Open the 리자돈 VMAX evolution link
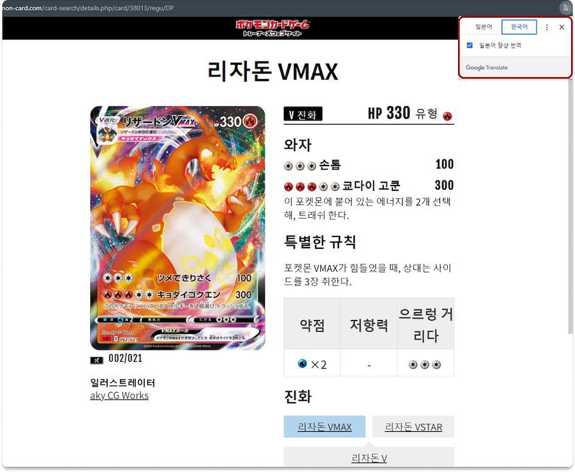This screenshot has height=472, width=575. coord(324,426)
